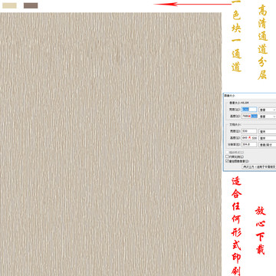
Task: Click the document height input field
Action: pyautogui.click(x=249, y=138)
